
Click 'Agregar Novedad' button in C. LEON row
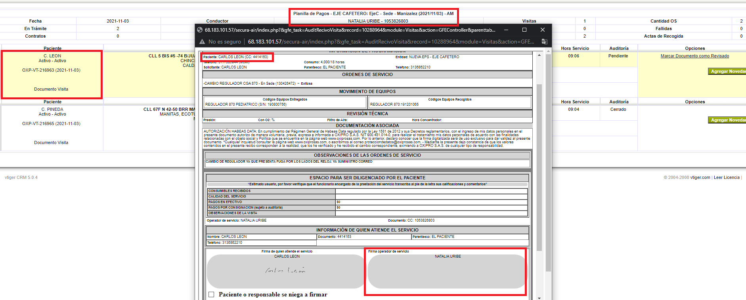click(x=727, y=71)
